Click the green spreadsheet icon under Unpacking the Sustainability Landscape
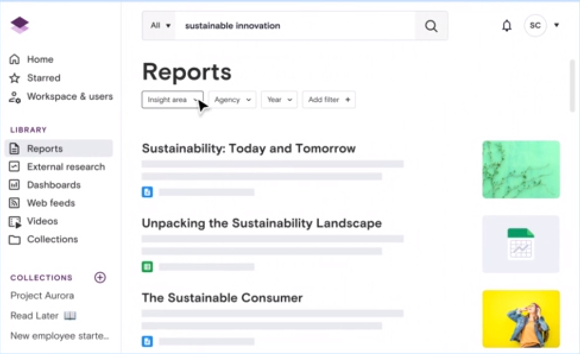Image resolution: width=580 pixels, height=354 pixels. point(147,267)
